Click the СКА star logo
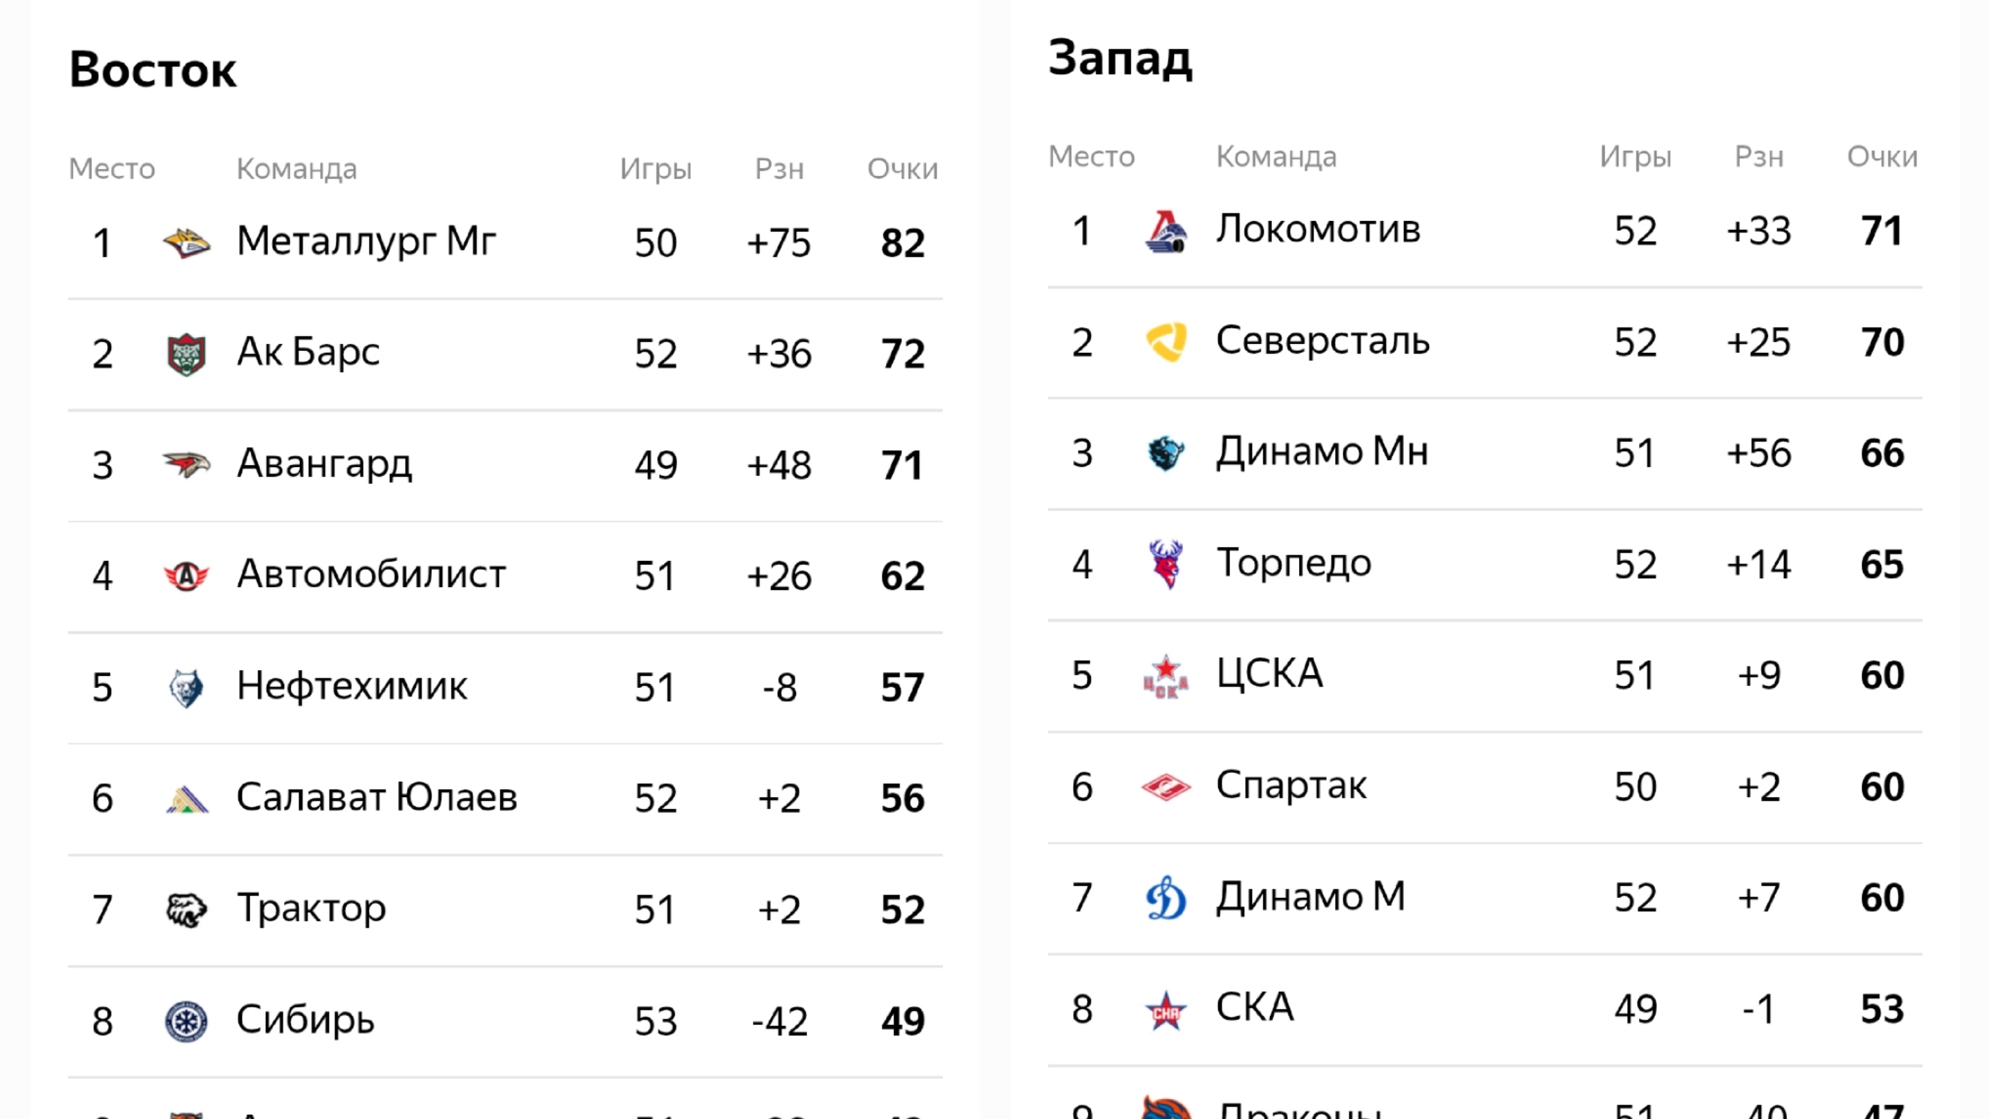Viewport: 1990px width, 1119px height. (x=1166, y=1009)
